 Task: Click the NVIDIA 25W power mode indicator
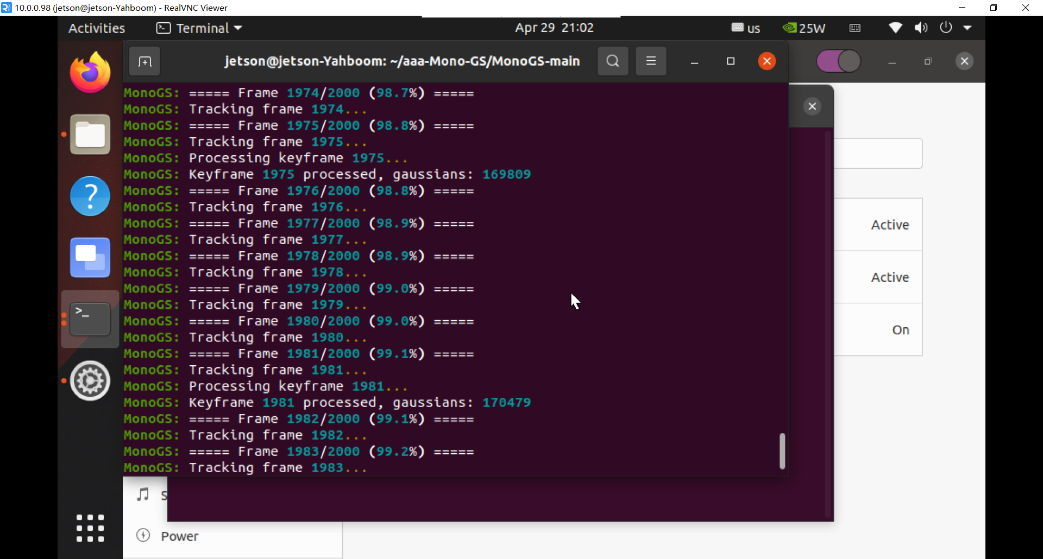coord(804,28)
